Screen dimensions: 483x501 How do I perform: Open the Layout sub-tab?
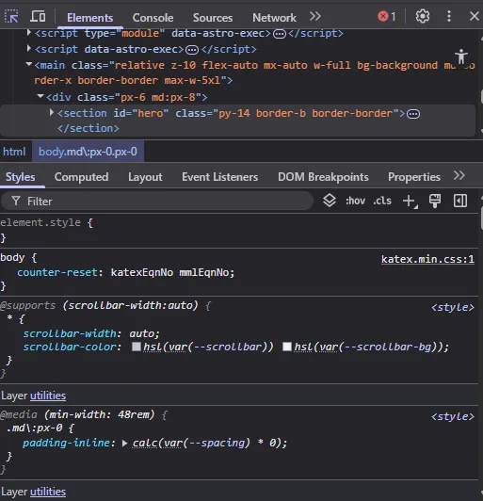pyautogui.click(x=145, y=177)
